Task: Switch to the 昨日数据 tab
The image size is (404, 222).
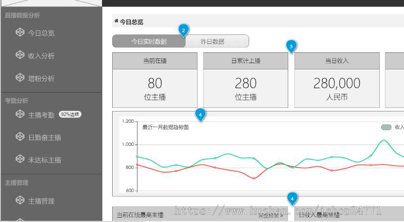Action: 217,41
